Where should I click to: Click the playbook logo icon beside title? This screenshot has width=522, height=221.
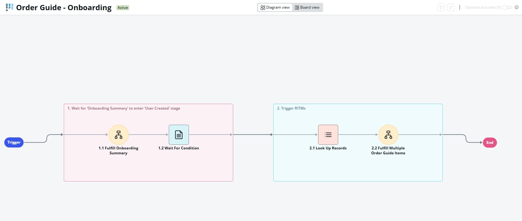click(10, 7)
